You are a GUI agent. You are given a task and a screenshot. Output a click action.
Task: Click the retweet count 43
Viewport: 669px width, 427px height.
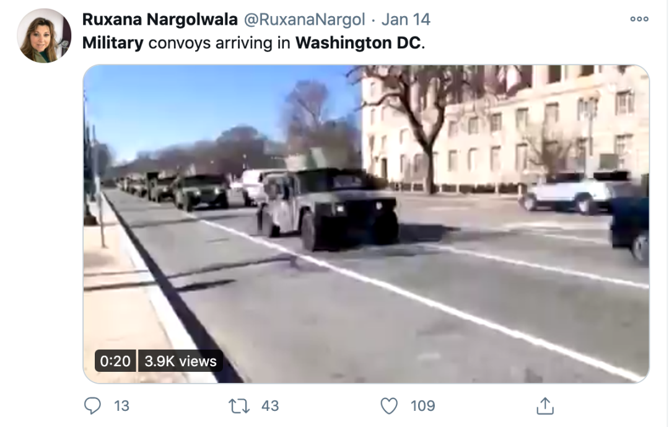click(270, 406)
